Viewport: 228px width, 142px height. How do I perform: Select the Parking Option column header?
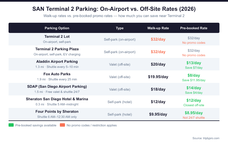point(57,28)
